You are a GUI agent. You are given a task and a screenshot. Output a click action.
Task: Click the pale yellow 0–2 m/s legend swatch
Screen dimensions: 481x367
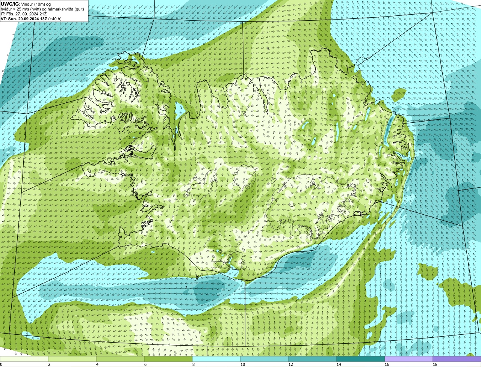pyautogui.click(x=24, y=359)
